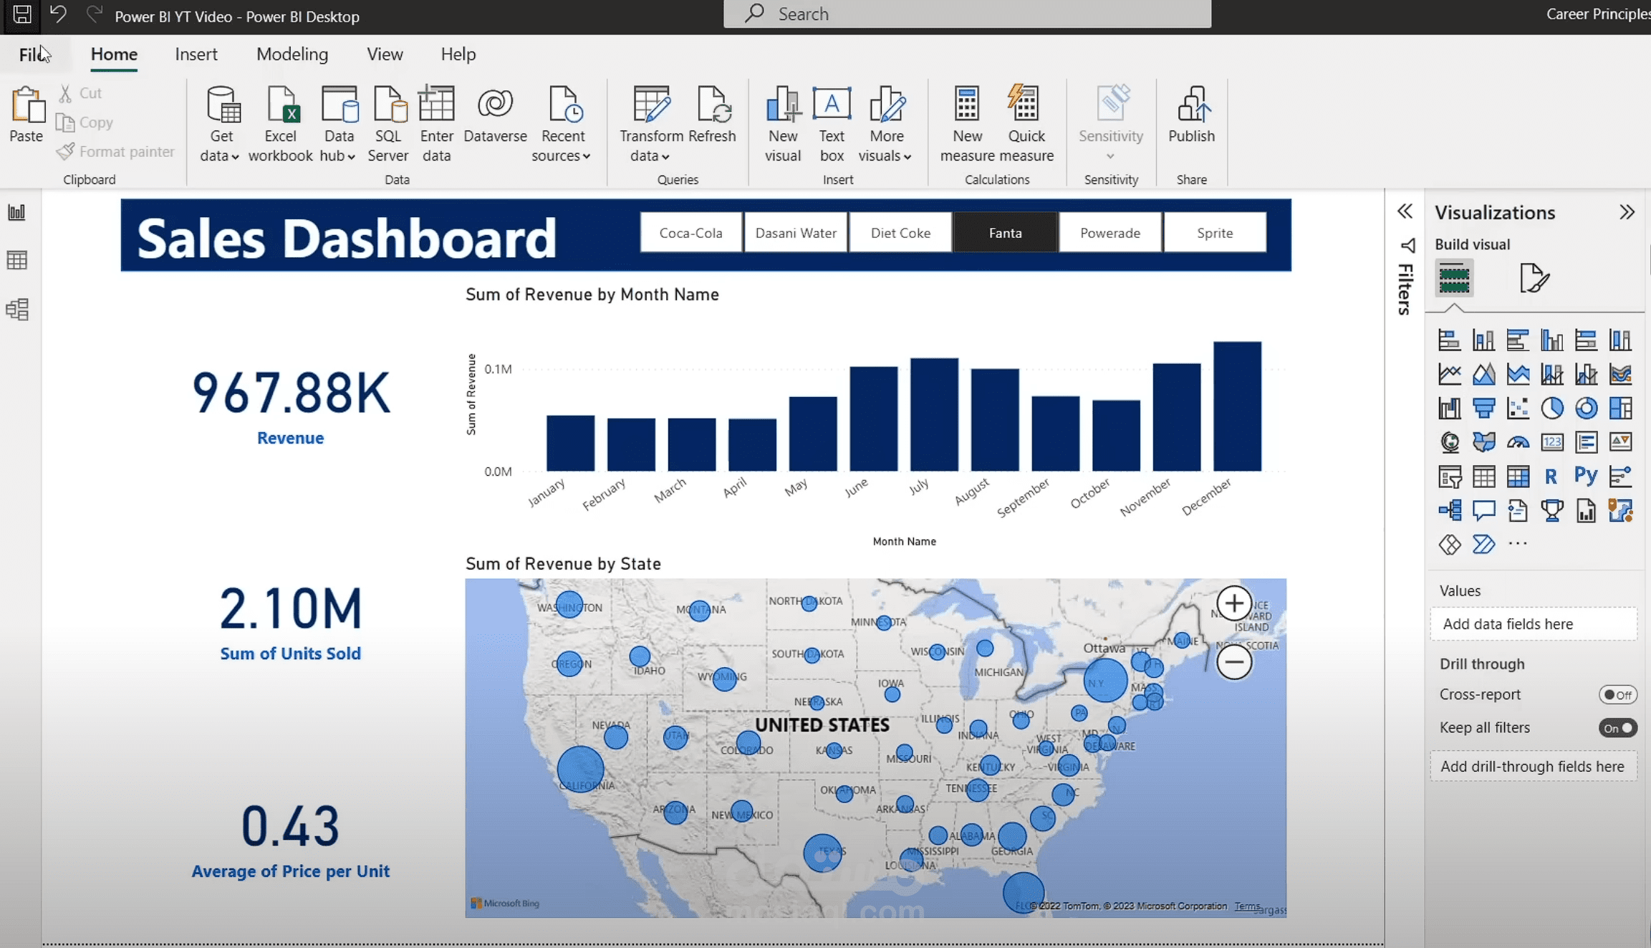Open the Format visual tab icon
Screen dimensions: 1651x948
click(1534, 278)
